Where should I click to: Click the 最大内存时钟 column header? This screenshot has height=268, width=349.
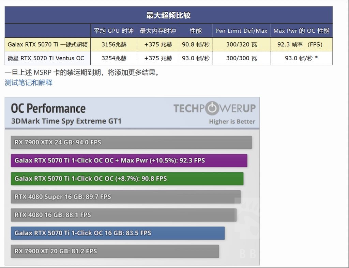tap(157, 30)
